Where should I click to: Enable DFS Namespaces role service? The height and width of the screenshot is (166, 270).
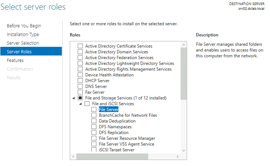point(94,126)
